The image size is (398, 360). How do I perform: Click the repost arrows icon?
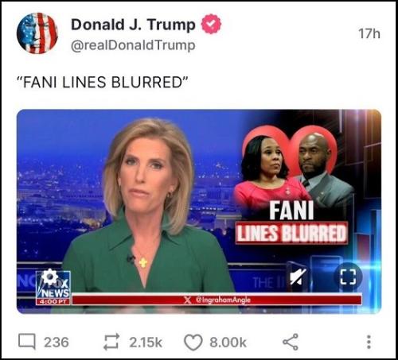111,342
